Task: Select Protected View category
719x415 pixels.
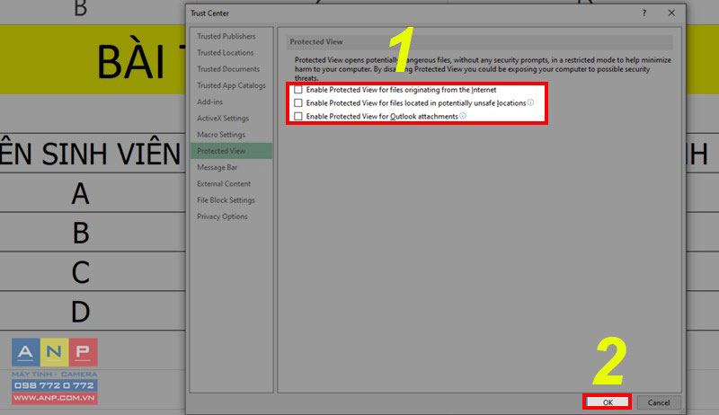Action: click(232, 151)
